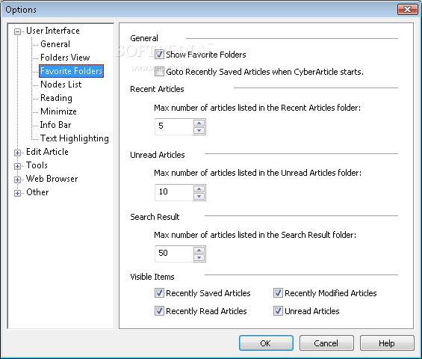
Task: Increase Unread Articles max number
Action: [199, 189]
